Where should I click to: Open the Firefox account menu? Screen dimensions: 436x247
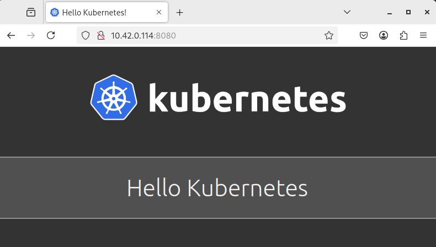click(x=384, y=35)
